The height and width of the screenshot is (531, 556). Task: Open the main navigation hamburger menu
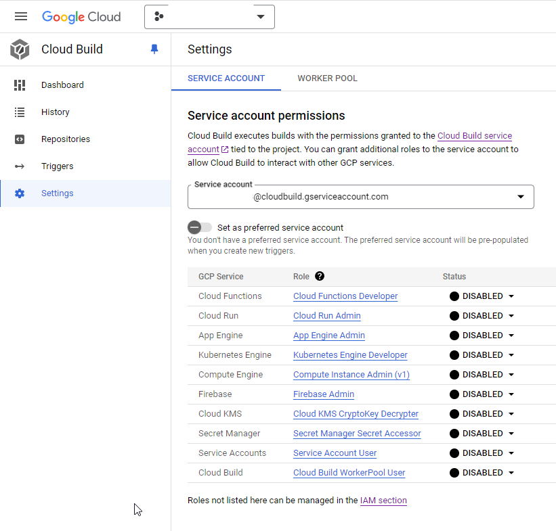(x=21, y=16)
